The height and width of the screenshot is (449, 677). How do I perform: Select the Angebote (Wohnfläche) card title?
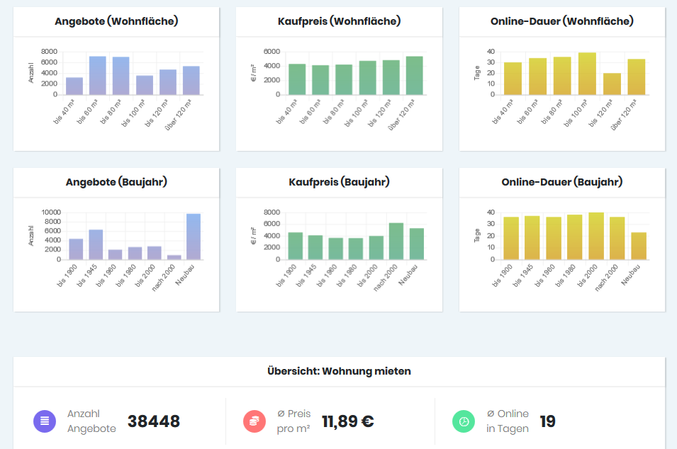coord(116,21)
